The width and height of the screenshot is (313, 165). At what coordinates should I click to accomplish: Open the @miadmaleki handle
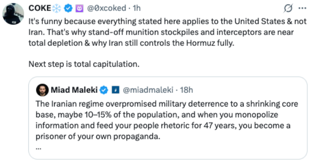[148, 90]
